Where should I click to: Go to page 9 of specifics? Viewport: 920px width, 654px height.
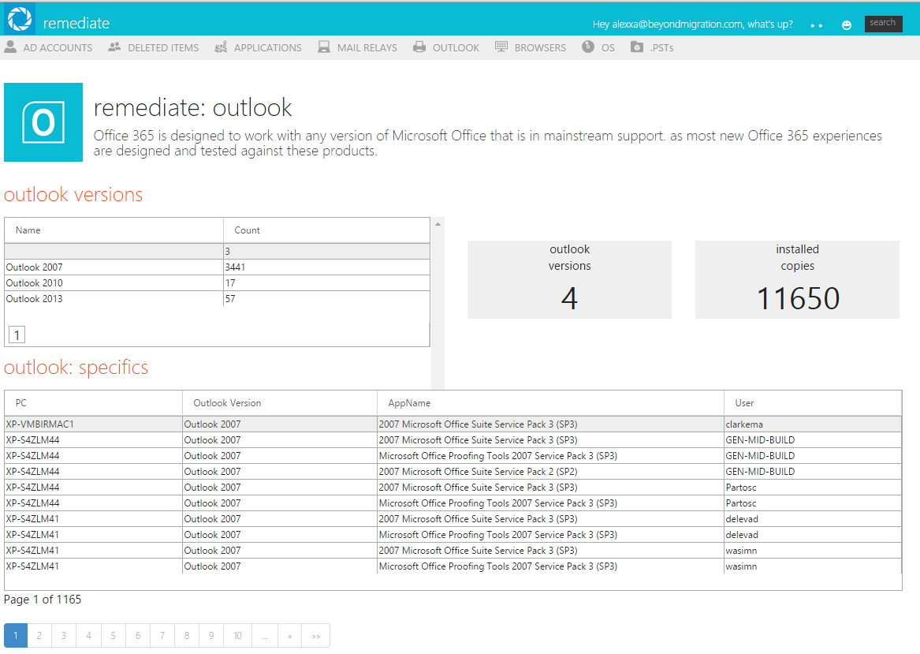211,636
